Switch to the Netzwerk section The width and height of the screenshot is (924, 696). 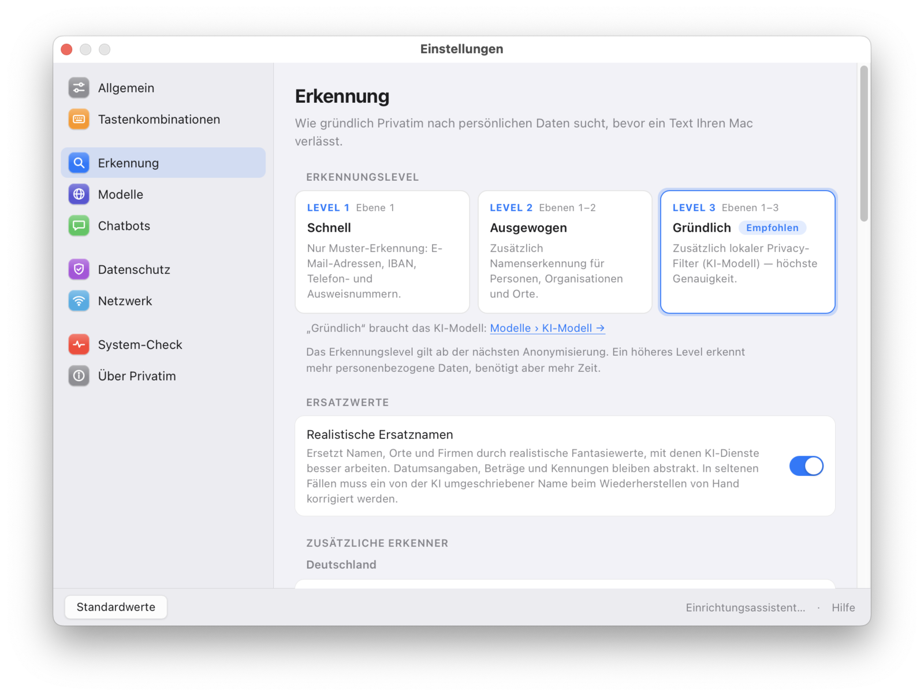163,301
